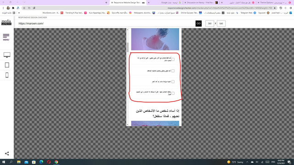
Task: Open the Trending K-Pop Idol bookmark
Action: pos(76,13)
